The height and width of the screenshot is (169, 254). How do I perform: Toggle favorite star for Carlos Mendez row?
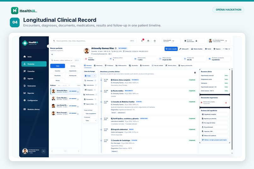[x=78, y=99]
